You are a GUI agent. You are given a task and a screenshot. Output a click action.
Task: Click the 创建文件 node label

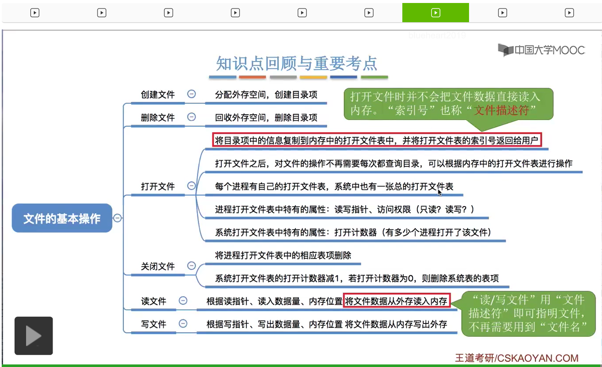pyautogui.click(x=158, y=95)
